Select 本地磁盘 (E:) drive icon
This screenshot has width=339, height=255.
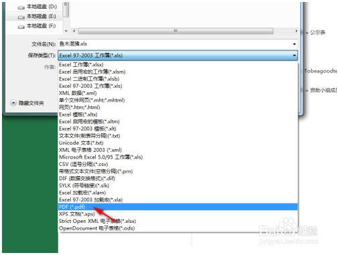pyautogui.click(x=21, y=17)
